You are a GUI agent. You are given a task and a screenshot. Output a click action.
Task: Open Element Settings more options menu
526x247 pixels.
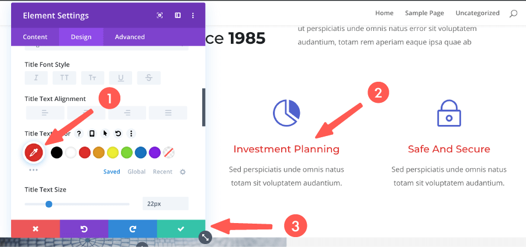click(x=193, y=15)
